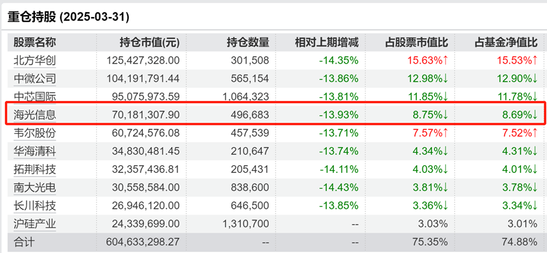
Task: Click the 占基金净值比 column header
Action: point(506,42)
